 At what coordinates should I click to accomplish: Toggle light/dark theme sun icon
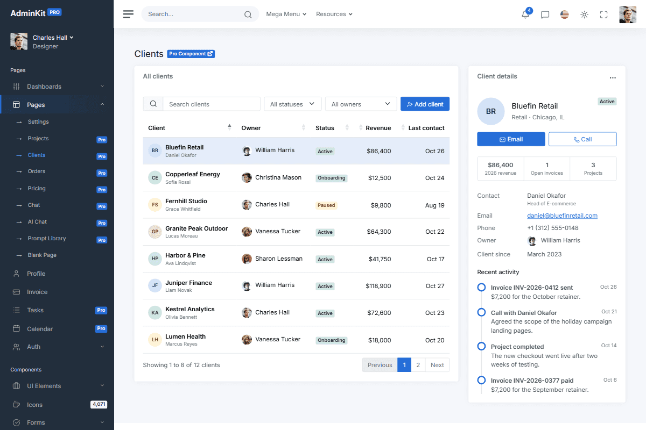(584, 15)
